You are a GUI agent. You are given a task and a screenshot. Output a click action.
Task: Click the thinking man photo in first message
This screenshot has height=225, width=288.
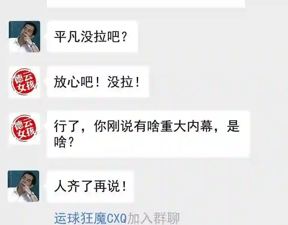tap(25, 36)
